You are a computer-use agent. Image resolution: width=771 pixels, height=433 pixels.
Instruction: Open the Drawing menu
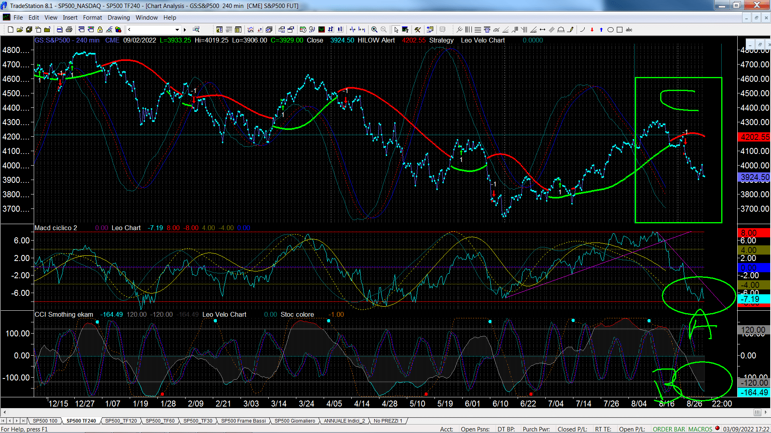(x=118, y=18)
